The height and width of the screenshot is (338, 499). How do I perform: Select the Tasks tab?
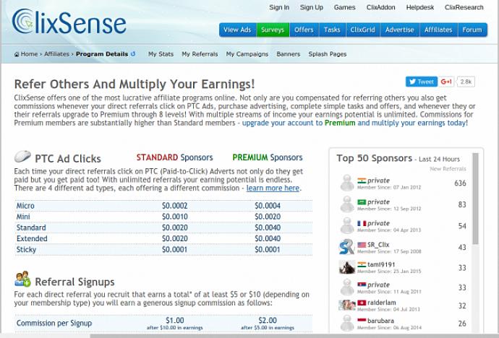[x=332, y=30]
